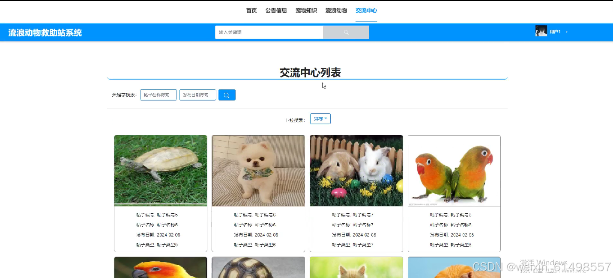Viewport: 613px width, 278px height.
Task: Click the gray search icon button in header
Action: pos(346,32)
